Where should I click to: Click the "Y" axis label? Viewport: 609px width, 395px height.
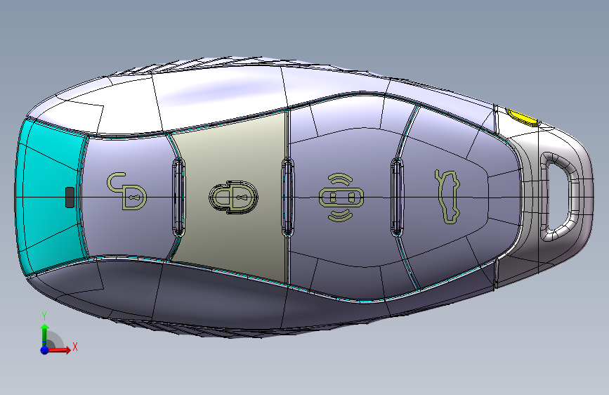click(44, 316)
